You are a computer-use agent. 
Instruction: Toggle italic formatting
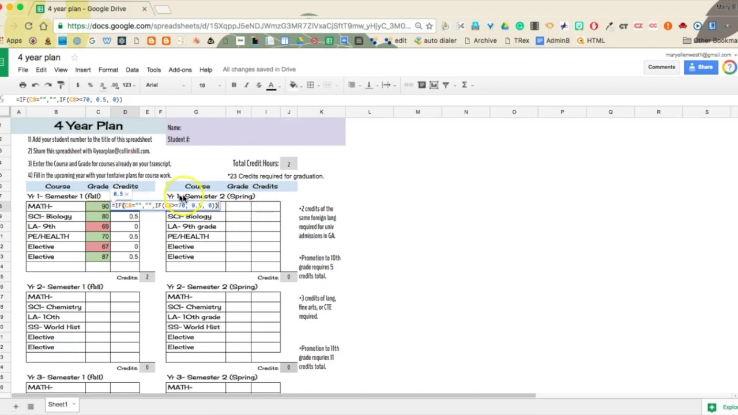point(246,85)
